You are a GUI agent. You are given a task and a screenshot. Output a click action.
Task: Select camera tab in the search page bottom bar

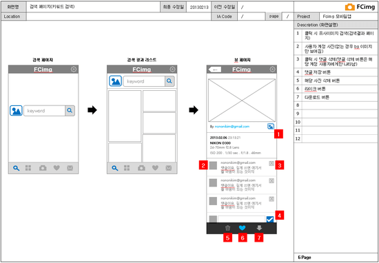[x=43, y=168]
